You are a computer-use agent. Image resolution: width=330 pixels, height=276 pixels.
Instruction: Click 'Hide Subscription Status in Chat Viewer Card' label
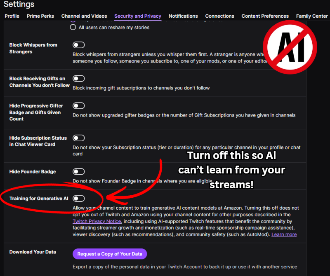pyautogui.click(x=38, y=141)
